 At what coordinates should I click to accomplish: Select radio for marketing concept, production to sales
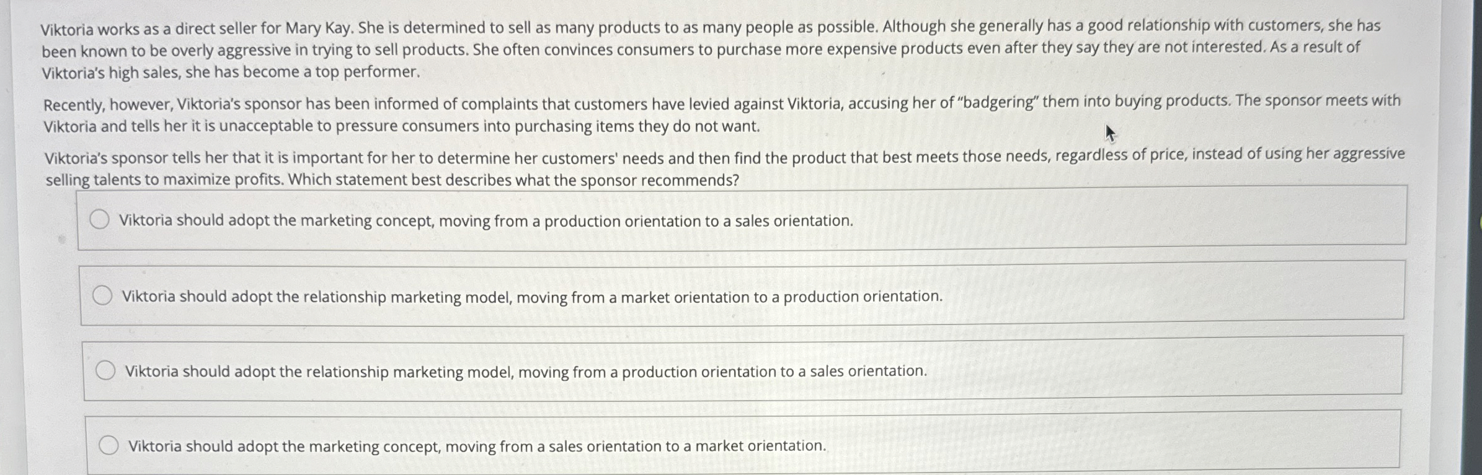pyautogui.click(x=99, y=219)
